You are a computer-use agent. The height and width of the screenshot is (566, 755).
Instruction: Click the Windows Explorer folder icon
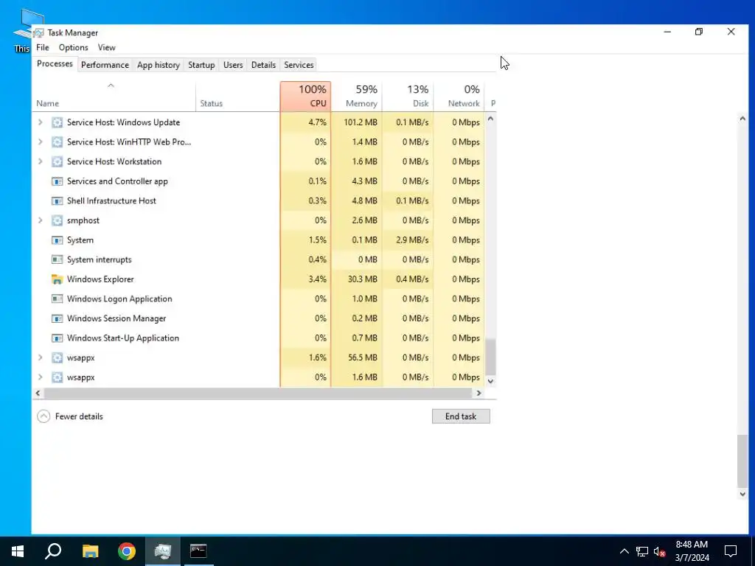click(x=57, y=279)
